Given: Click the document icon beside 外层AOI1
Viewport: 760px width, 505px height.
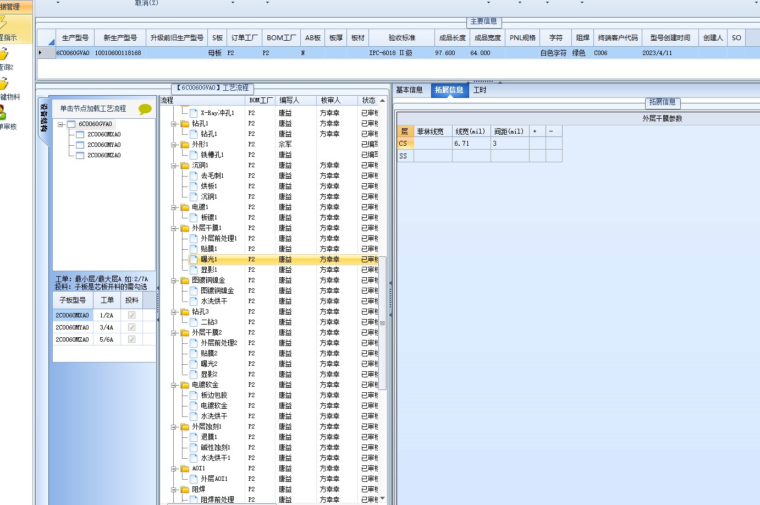Looking at the screenshot, I should tap(194, 479).
